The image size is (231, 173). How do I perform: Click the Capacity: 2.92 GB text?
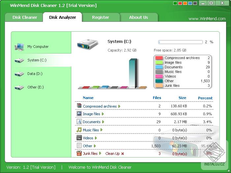pos(122,51)
